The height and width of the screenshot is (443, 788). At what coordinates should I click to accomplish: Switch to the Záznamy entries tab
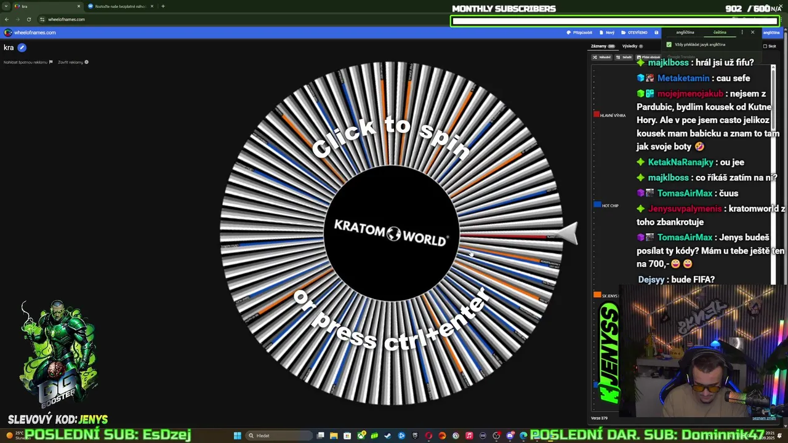point(603,46)
